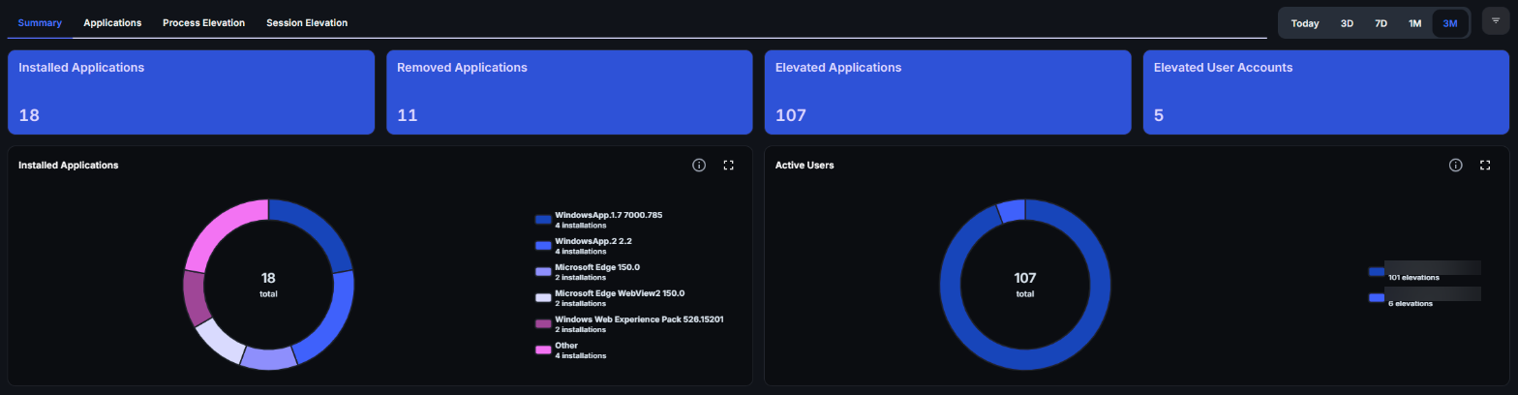Click the 101 elevations legend swatch
The width and height of the screenshot is (1518, 395).
coord(1376,272)
